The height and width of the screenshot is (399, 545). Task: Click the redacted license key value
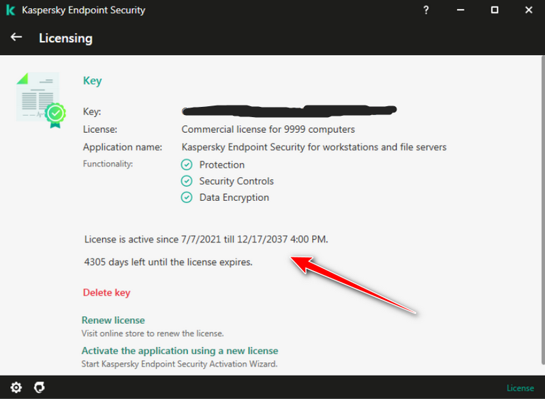click(290, 110)
